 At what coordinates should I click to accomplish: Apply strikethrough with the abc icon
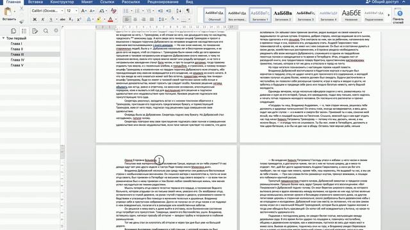63,19
